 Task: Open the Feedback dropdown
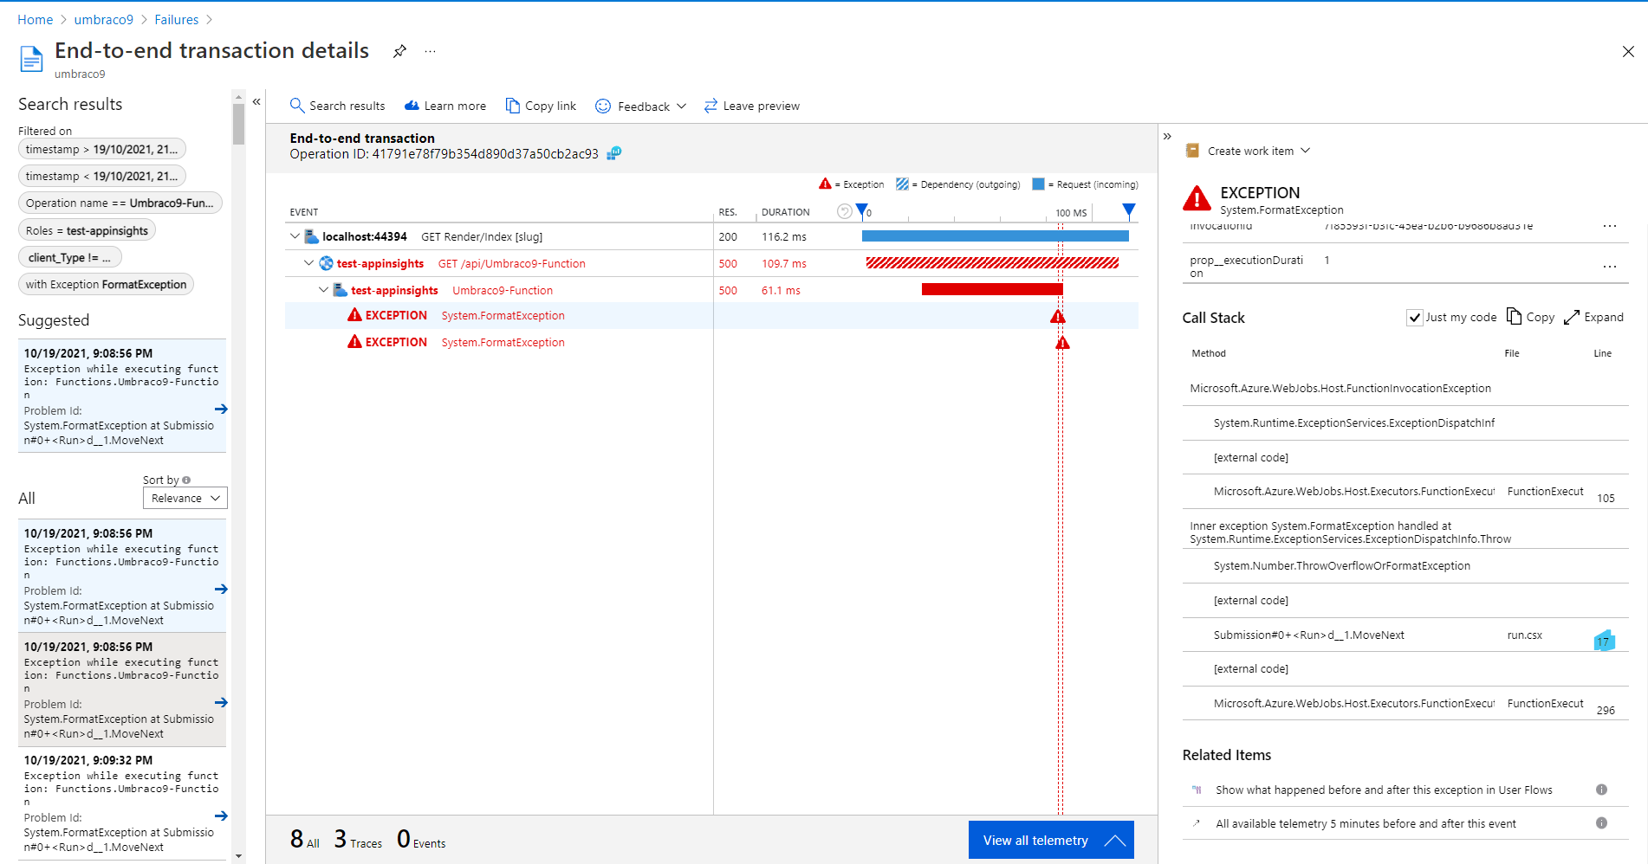pyautogui.click(x=641, y=106)
